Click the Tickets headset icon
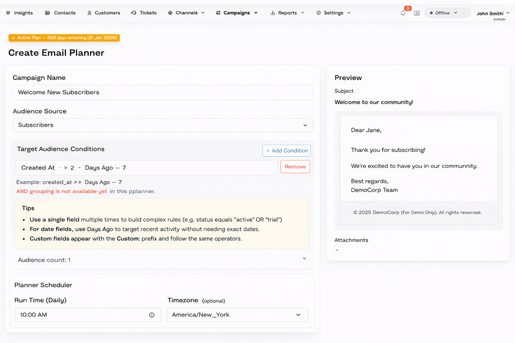Screen dimensions: 515x343 coord(134,13)
